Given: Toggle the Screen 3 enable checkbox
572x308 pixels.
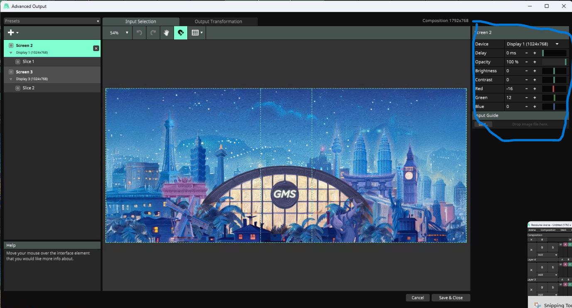Looking at the screenshot, I should (x=11, y=72).
